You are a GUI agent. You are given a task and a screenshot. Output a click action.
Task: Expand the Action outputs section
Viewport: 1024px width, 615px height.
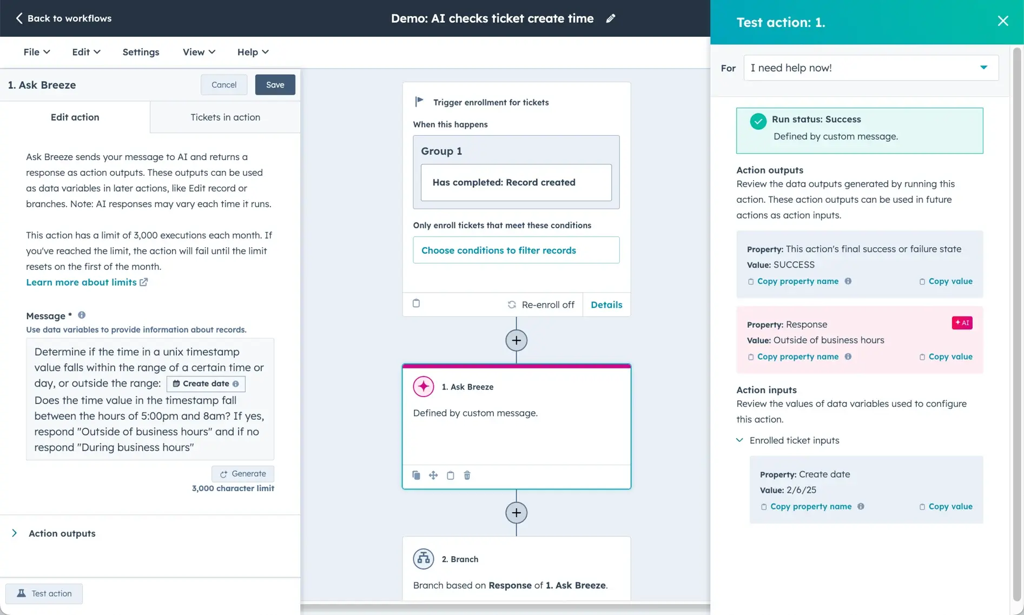[54, 533]
